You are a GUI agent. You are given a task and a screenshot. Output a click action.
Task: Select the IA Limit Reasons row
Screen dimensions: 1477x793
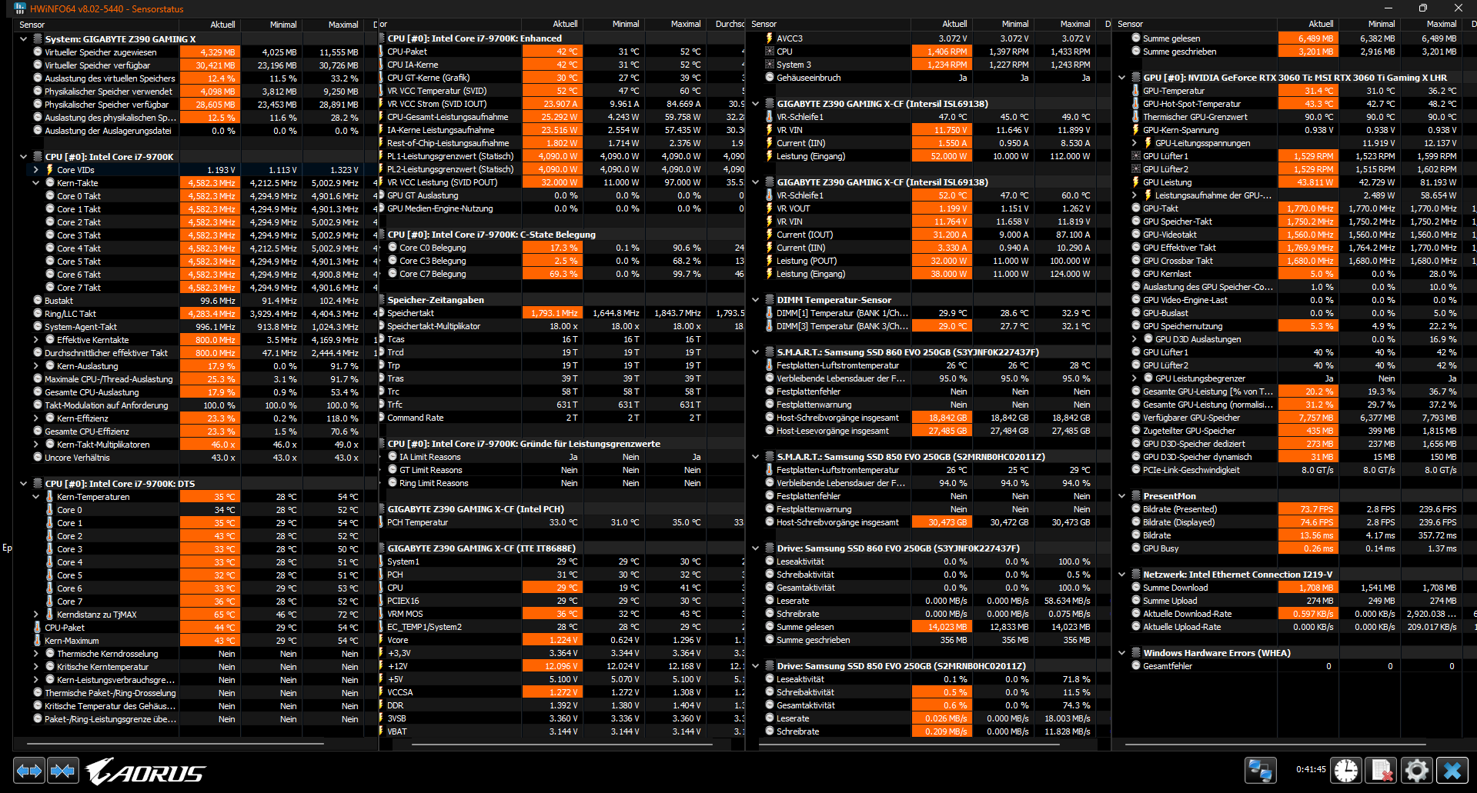[562, 457]
